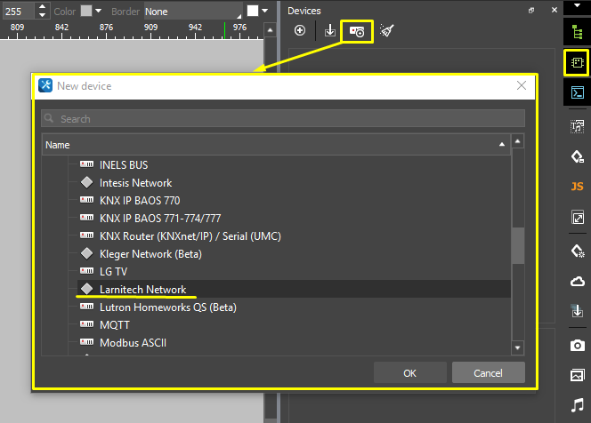Viewport: 591px width, 423px height.
Task: Open the camera panel icon
Action: click(x=577, y=345)
